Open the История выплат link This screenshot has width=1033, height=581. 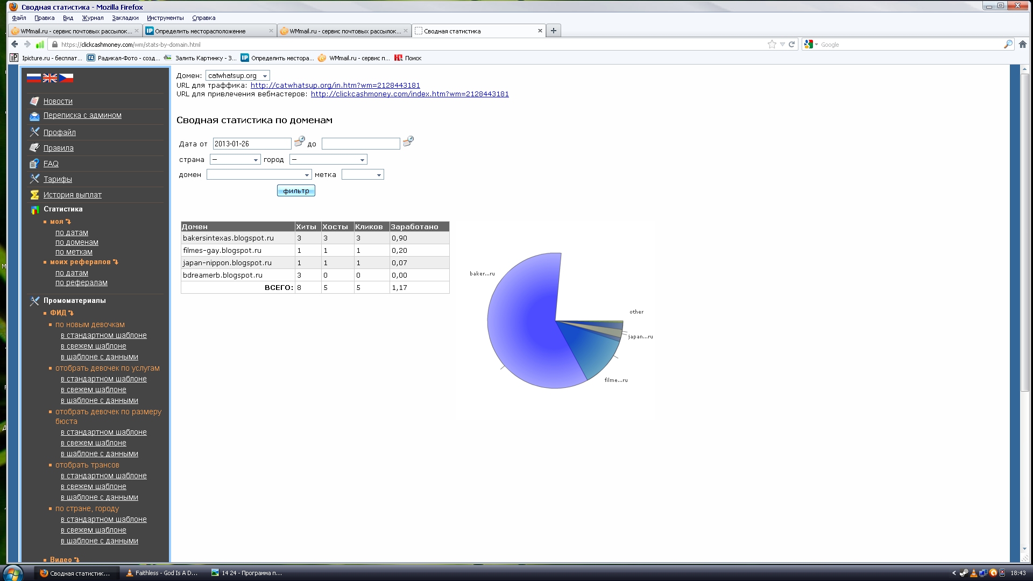point(72,195)
